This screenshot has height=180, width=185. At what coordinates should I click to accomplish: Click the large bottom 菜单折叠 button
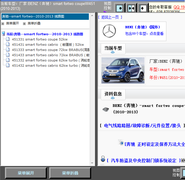point(70,173)
